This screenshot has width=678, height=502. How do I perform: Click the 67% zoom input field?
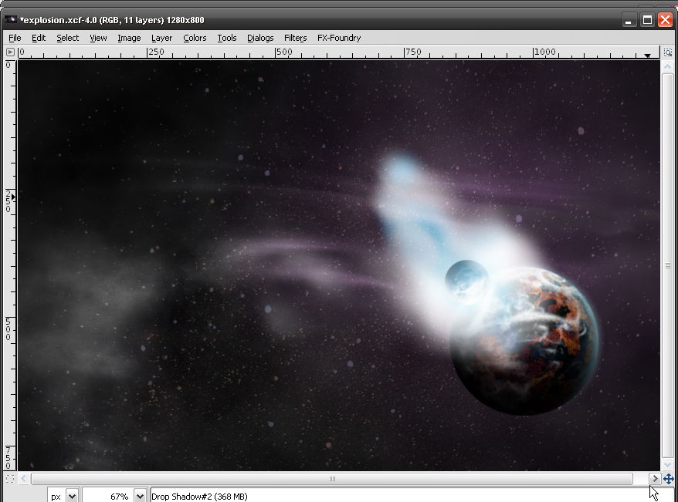[108, 497]
